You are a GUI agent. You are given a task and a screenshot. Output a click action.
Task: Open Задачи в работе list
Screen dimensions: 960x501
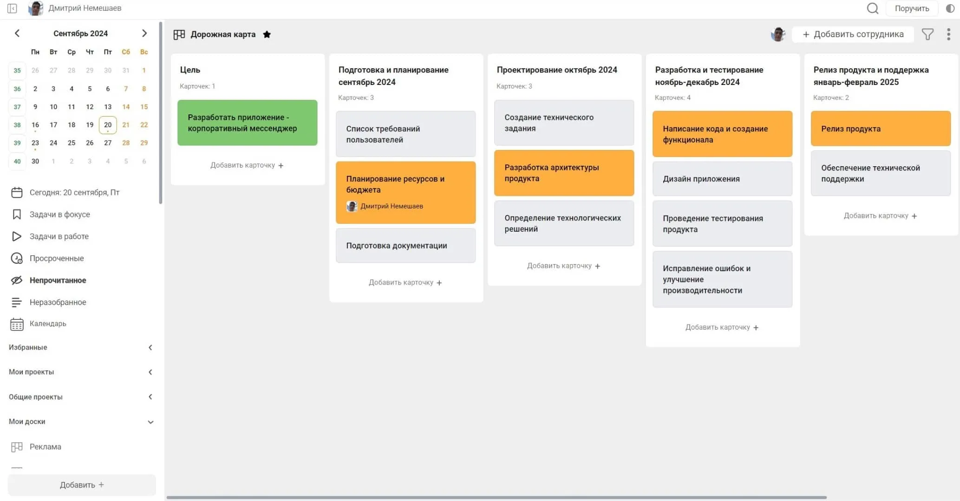pyautogui.click(x=59, y=236)
